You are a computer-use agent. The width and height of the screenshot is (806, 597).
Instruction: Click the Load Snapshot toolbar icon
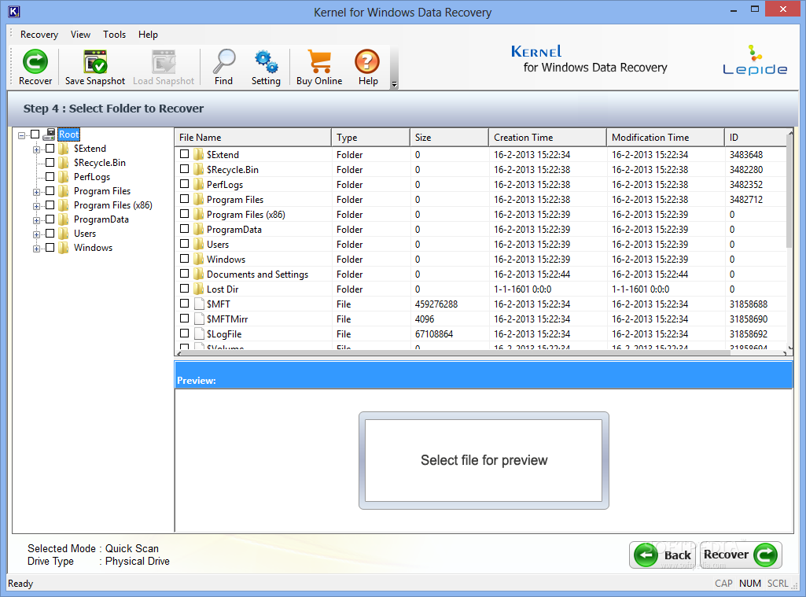(x=164, y=62)
